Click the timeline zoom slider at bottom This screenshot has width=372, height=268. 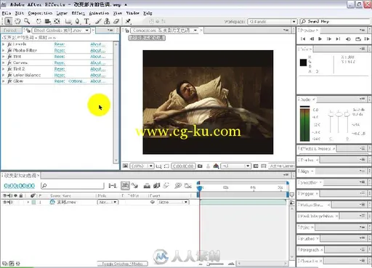click(x=215, y=264)
